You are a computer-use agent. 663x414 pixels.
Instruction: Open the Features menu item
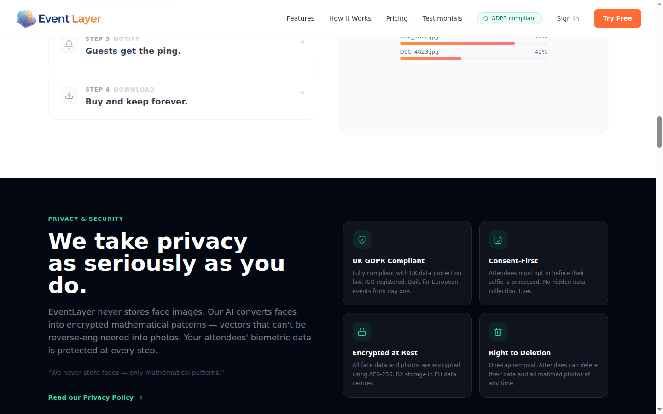300,18
